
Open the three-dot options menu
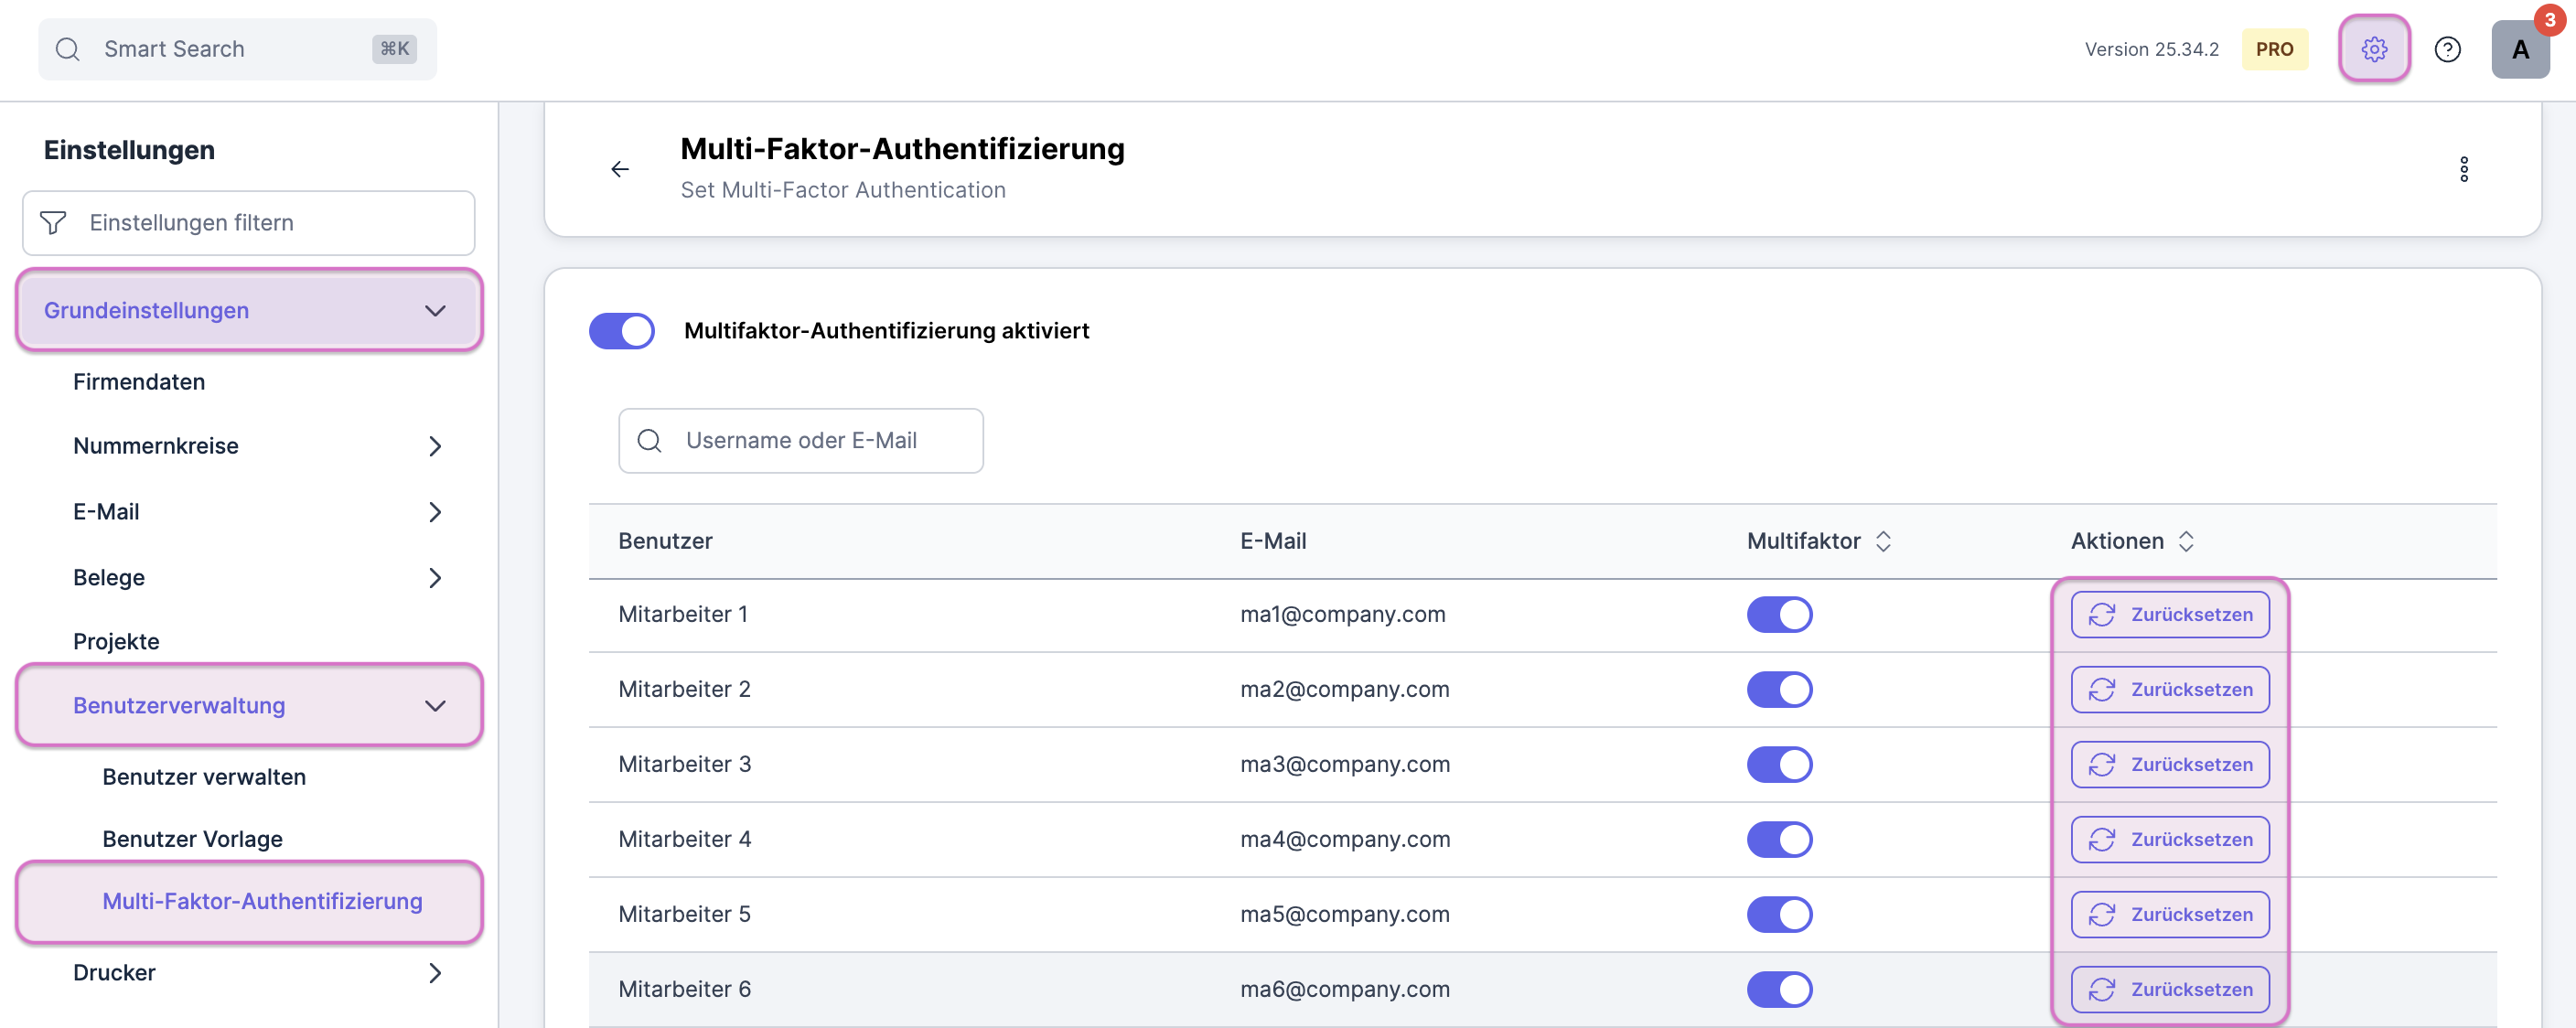pyautogui.click(x=2463, y=169)
